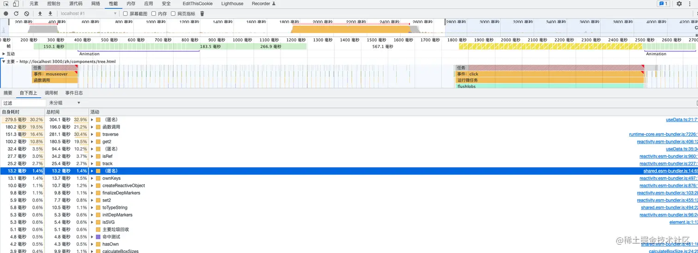Enable the 网页指标 checkbox
Viewport: 698px width, 253px height.
tap(173, 14)
